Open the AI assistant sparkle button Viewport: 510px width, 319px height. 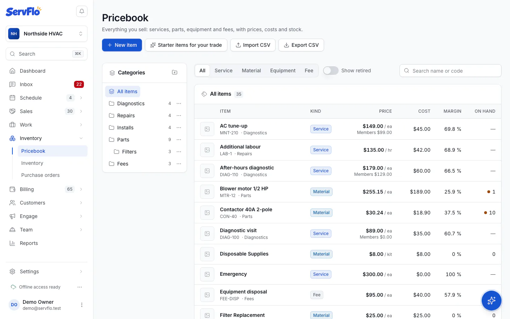492,301
